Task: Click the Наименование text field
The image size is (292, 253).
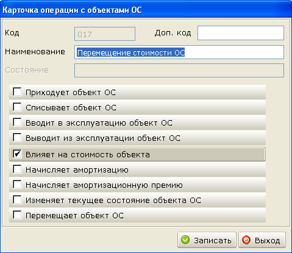Action: [179, 52]
